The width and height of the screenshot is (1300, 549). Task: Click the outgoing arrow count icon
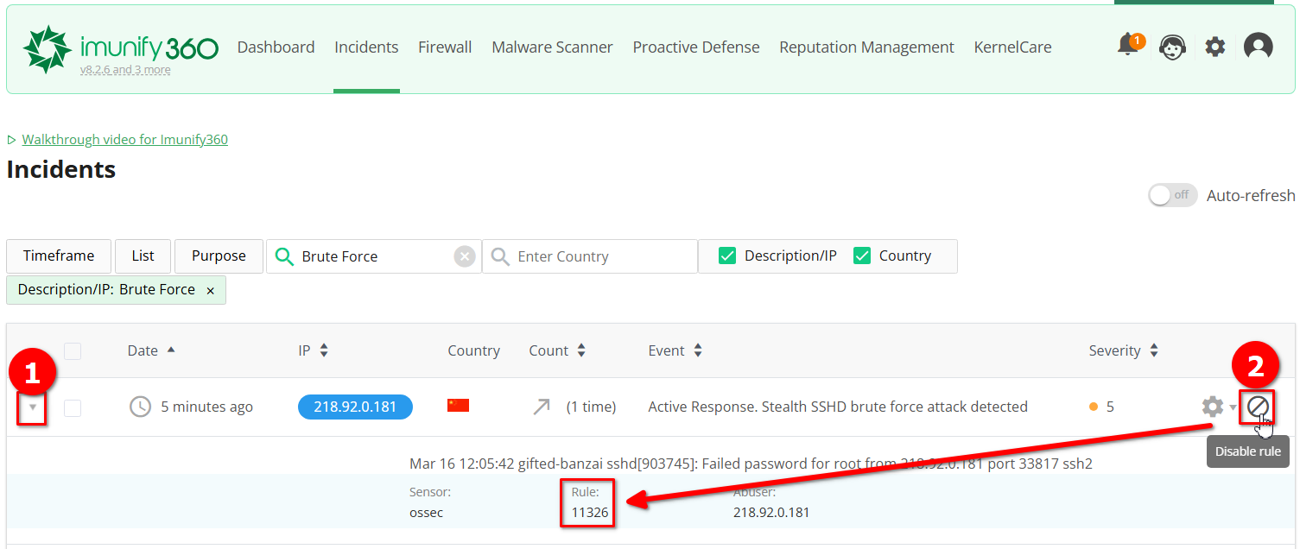click(542, 407)
